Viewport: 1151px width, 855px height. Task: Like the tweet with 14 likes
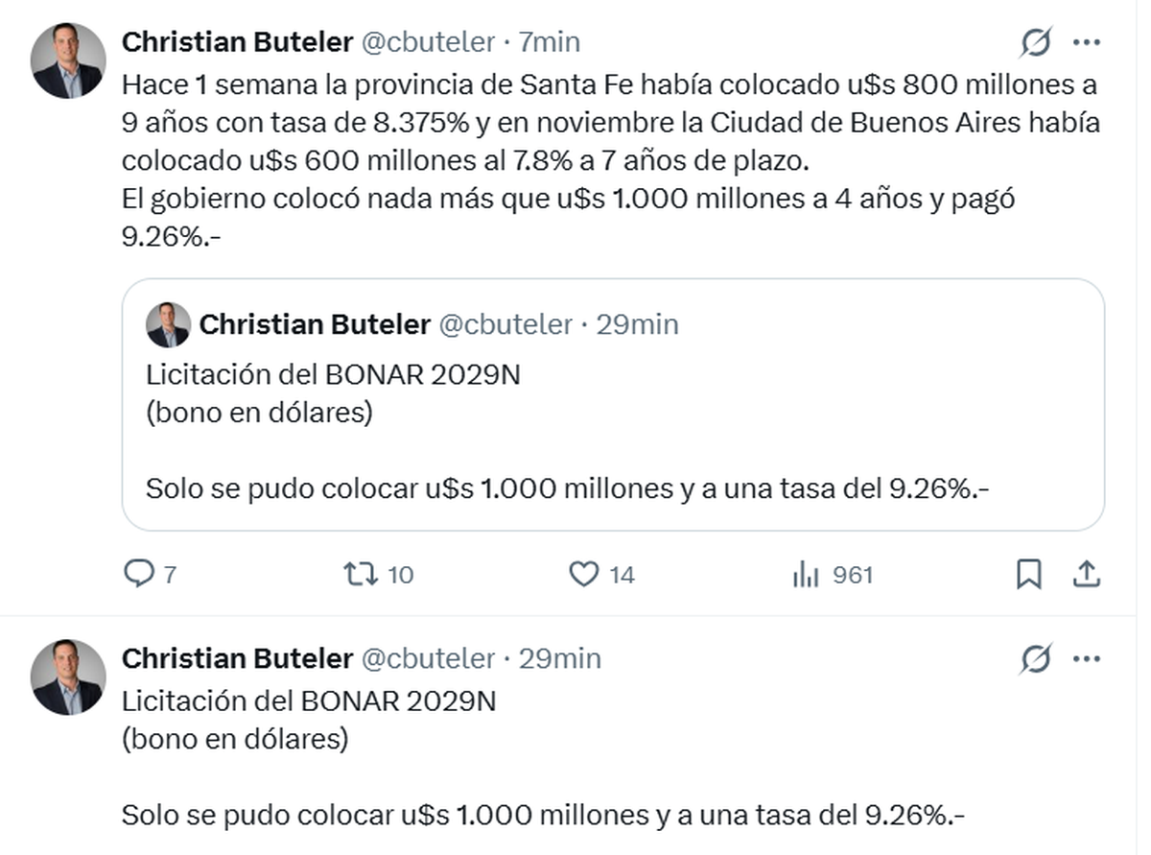(x=584, y=574)
